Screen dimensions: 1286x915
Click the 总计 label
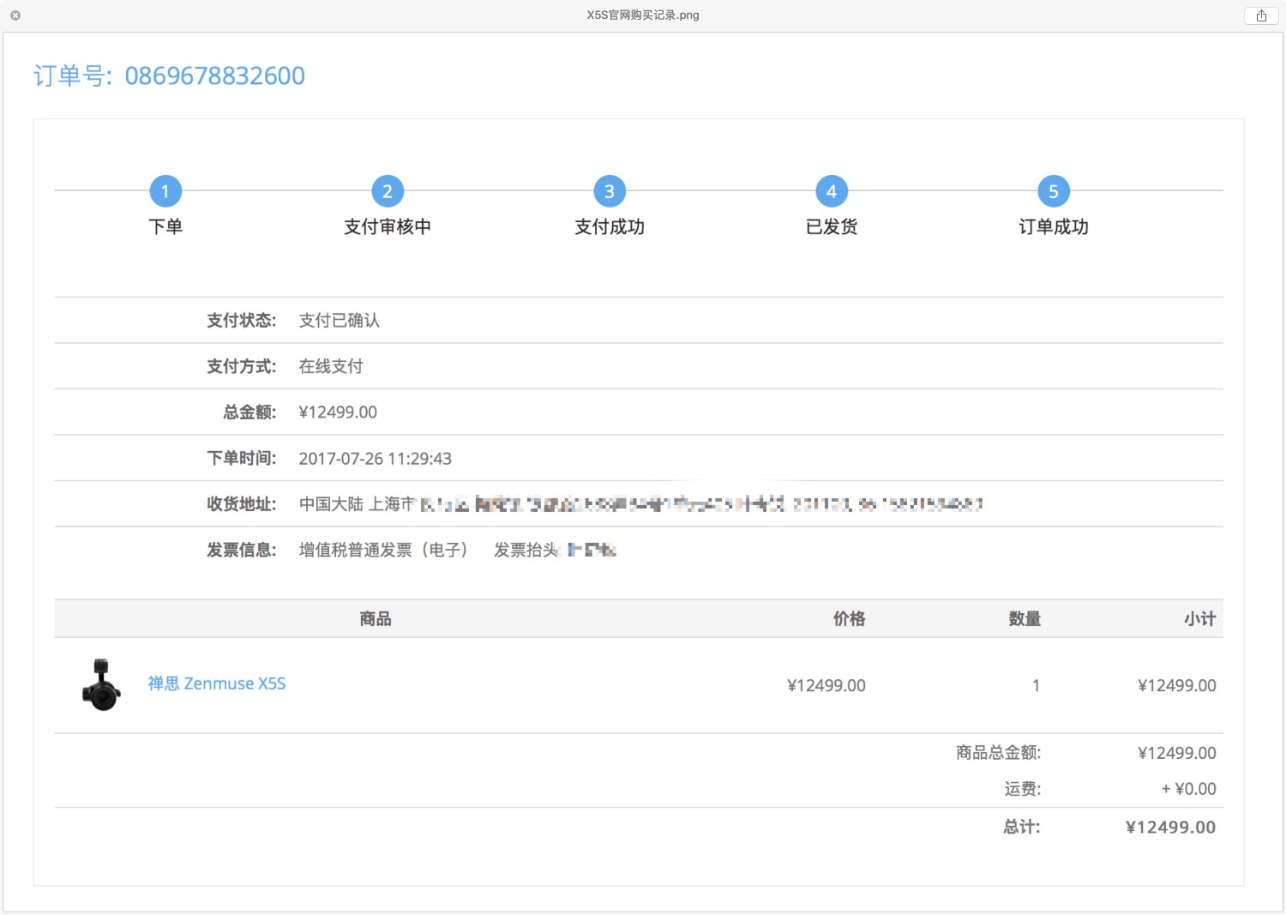click(1022, 828)
